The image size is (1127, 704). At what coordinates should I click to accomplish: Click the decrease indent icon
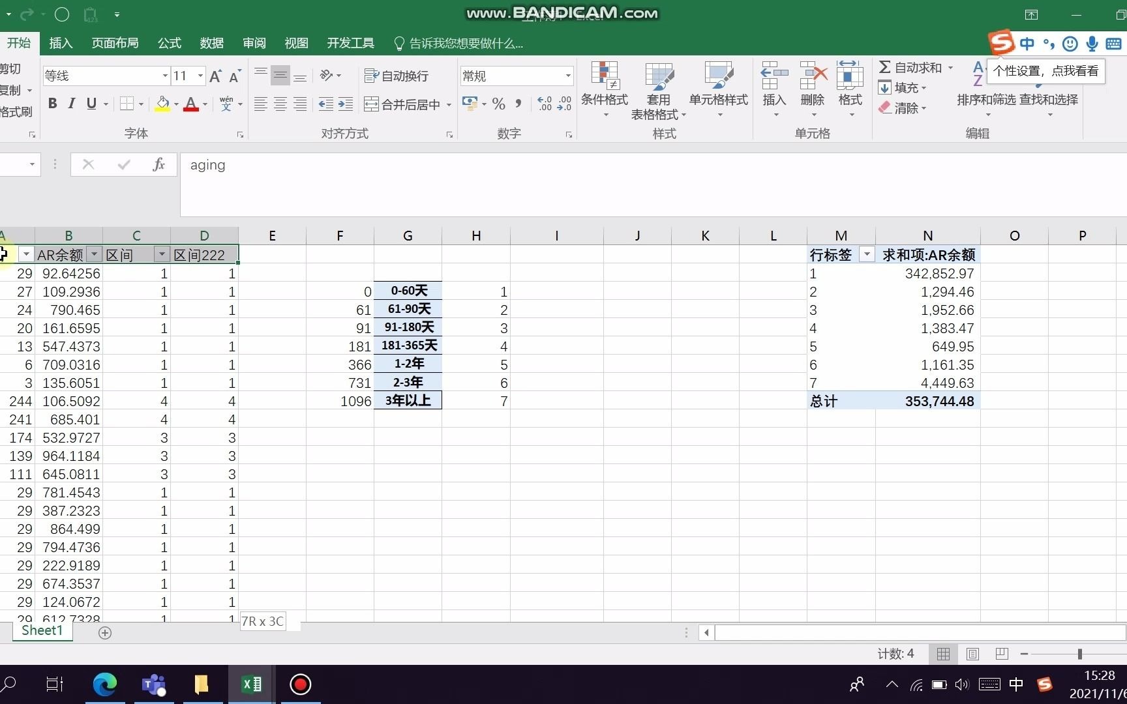click(325, 104)
